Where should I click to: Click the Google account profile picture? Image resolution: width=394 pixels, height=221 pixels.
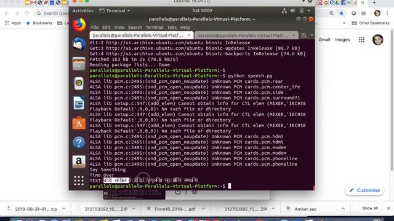pos(377,39)
